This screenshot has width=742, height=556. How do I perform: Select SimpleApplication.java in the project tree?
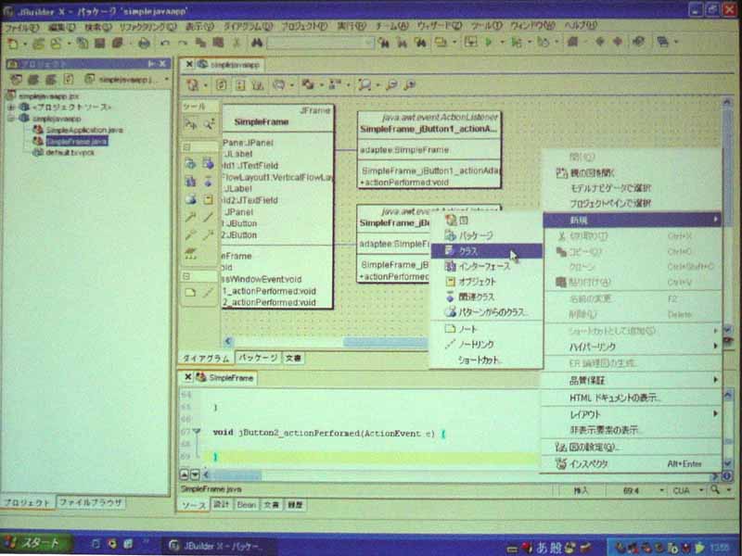[x=77, y=130]
